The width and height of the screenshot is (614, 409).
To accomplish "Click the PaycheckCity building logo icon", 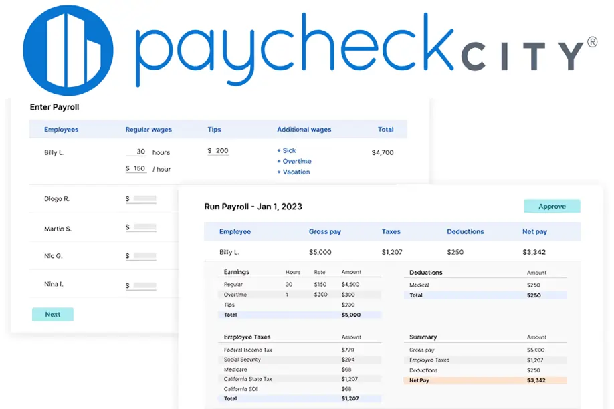I will (68, 50).
